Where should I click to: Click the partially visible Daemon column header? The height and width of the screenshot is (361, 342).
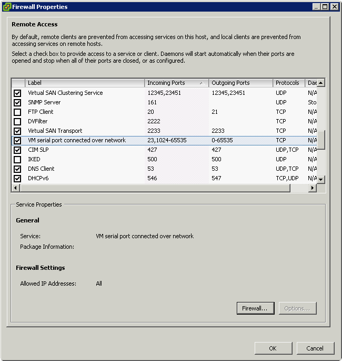(311, 83)
